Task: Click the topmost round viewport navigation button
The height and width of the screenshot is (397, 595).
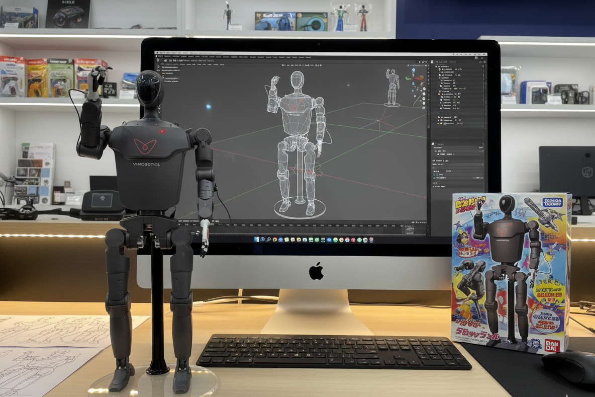Action: 424,88
